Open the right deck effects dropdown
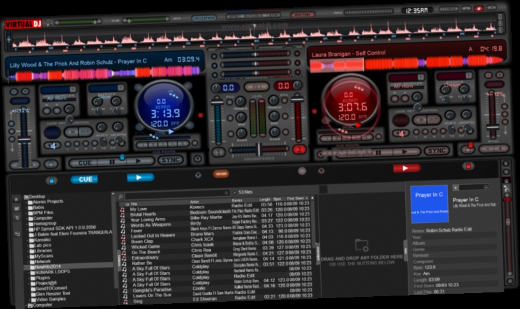 [x=468, y=76]
